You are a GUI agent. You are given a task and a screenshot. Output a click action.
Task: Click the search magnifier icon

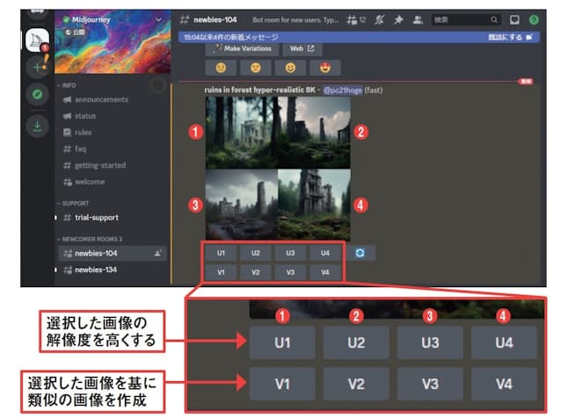click(x=494, y=19)
